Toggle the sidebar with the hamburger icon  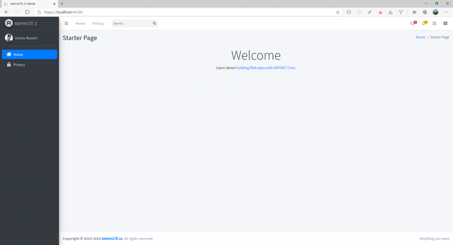(66, 23)
